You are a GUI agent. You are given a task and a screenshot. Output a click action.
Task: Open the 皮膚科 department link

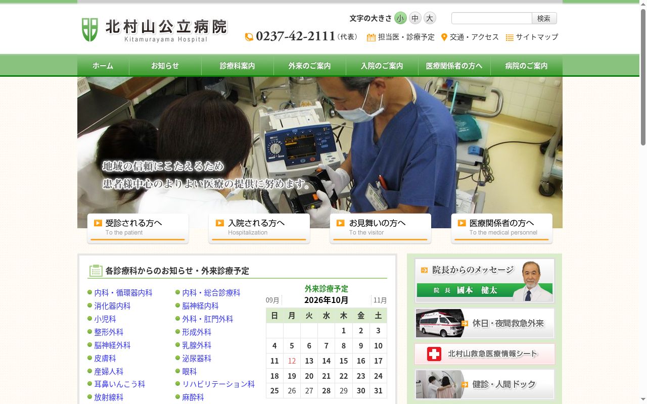tap(105, 359)
